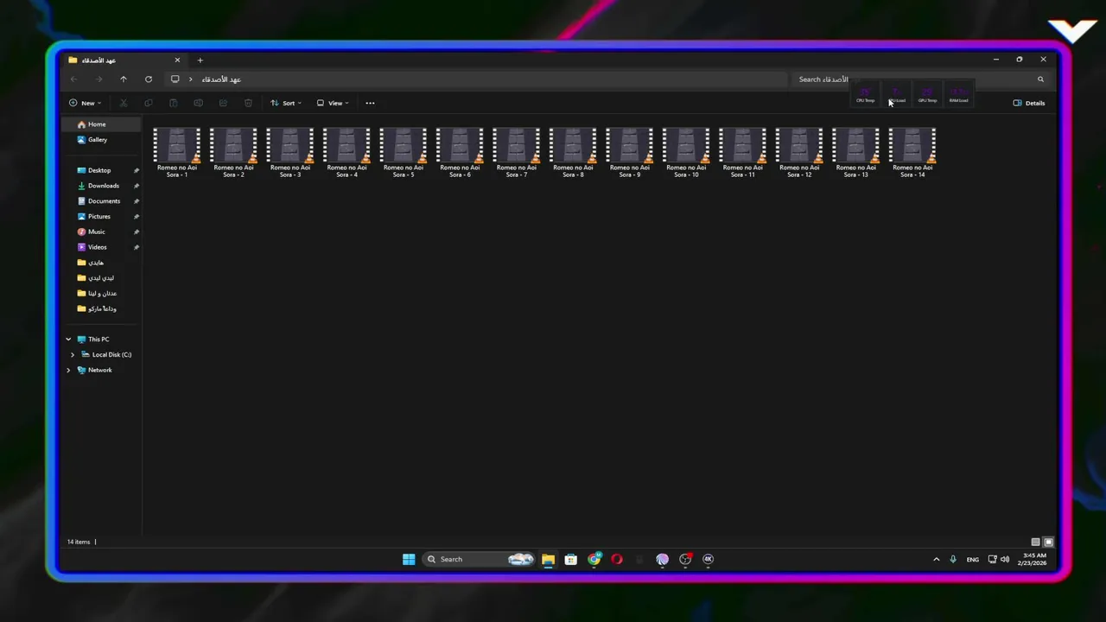Click the search magnifier icon

(x=1040, y=79)
